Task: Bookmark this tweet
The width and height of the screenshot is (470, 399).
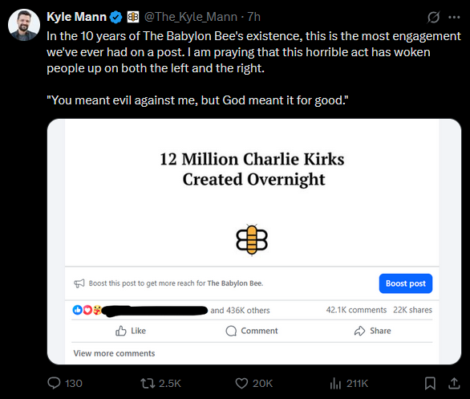Action: tap(430, 383)
